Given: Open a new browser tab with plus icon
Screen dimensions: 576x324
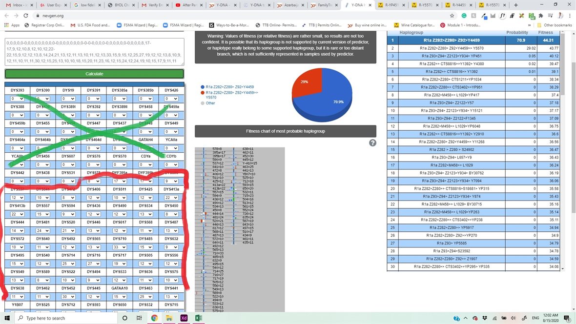Looking at the screenshot, I should coord(516,5).
